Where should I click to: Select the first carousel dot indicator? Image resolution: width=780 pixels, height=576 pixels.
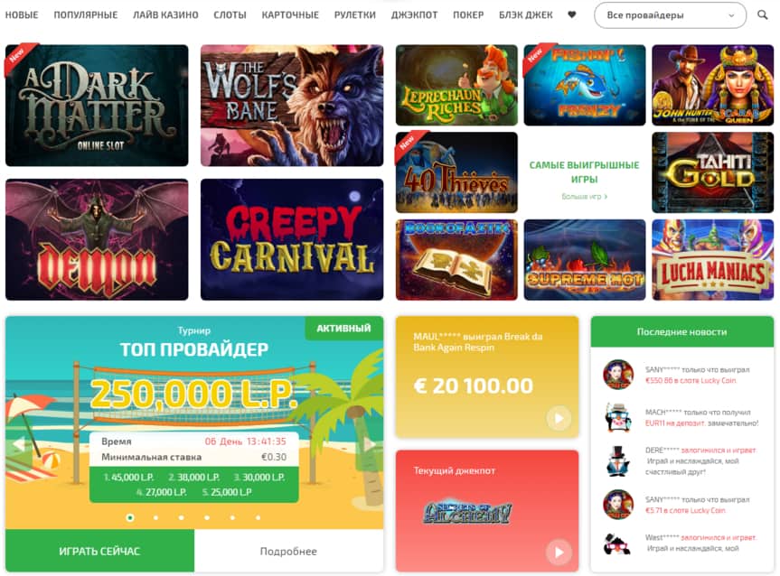[130, 517]
